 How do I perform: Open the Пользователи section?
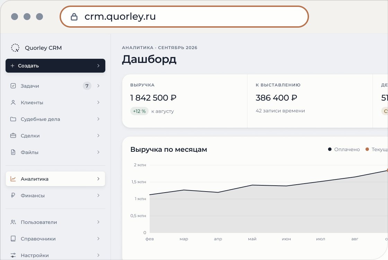[x=55, y=222]
